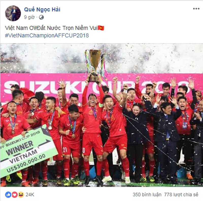Viewport: 203px width, 201px height.
Task: Click the red heart Love reaction icon
Action: [15, 195]
